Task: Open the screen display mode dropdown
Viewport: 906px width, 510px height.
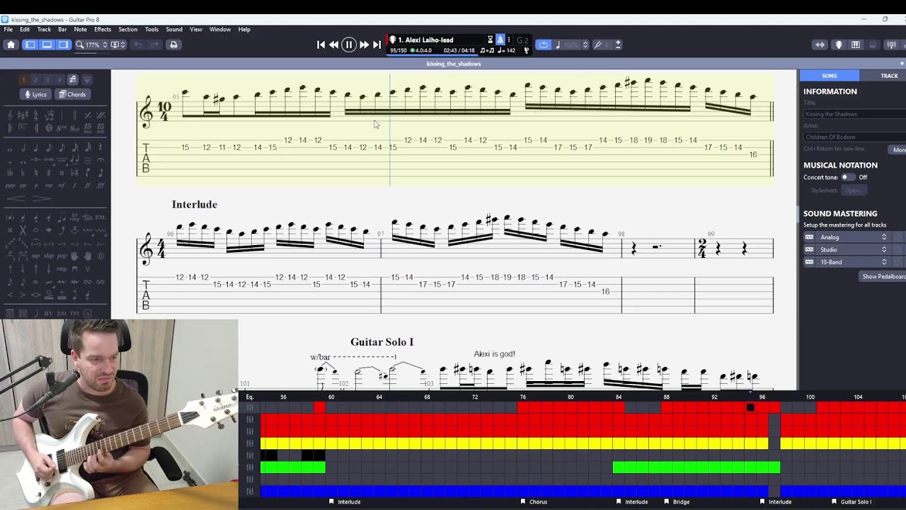Action: 117,45
